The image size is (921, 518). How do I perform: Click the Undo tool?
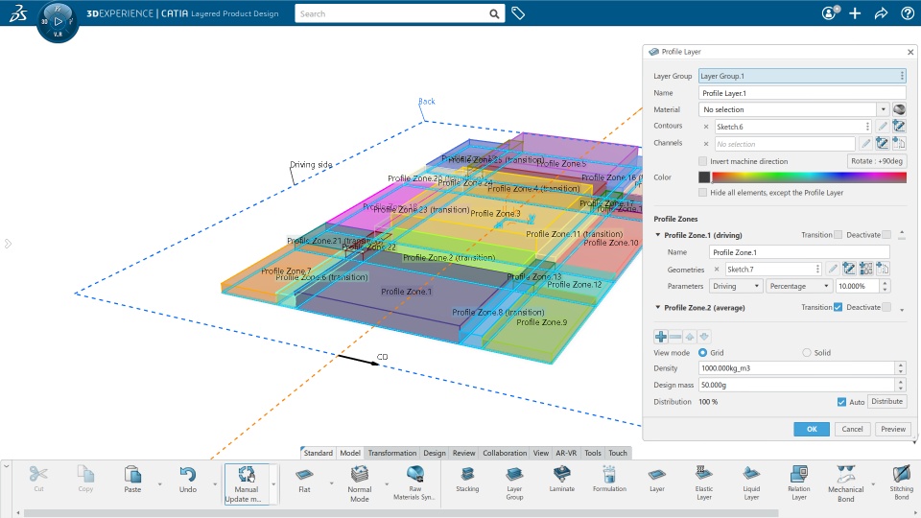tap(188, 480)
